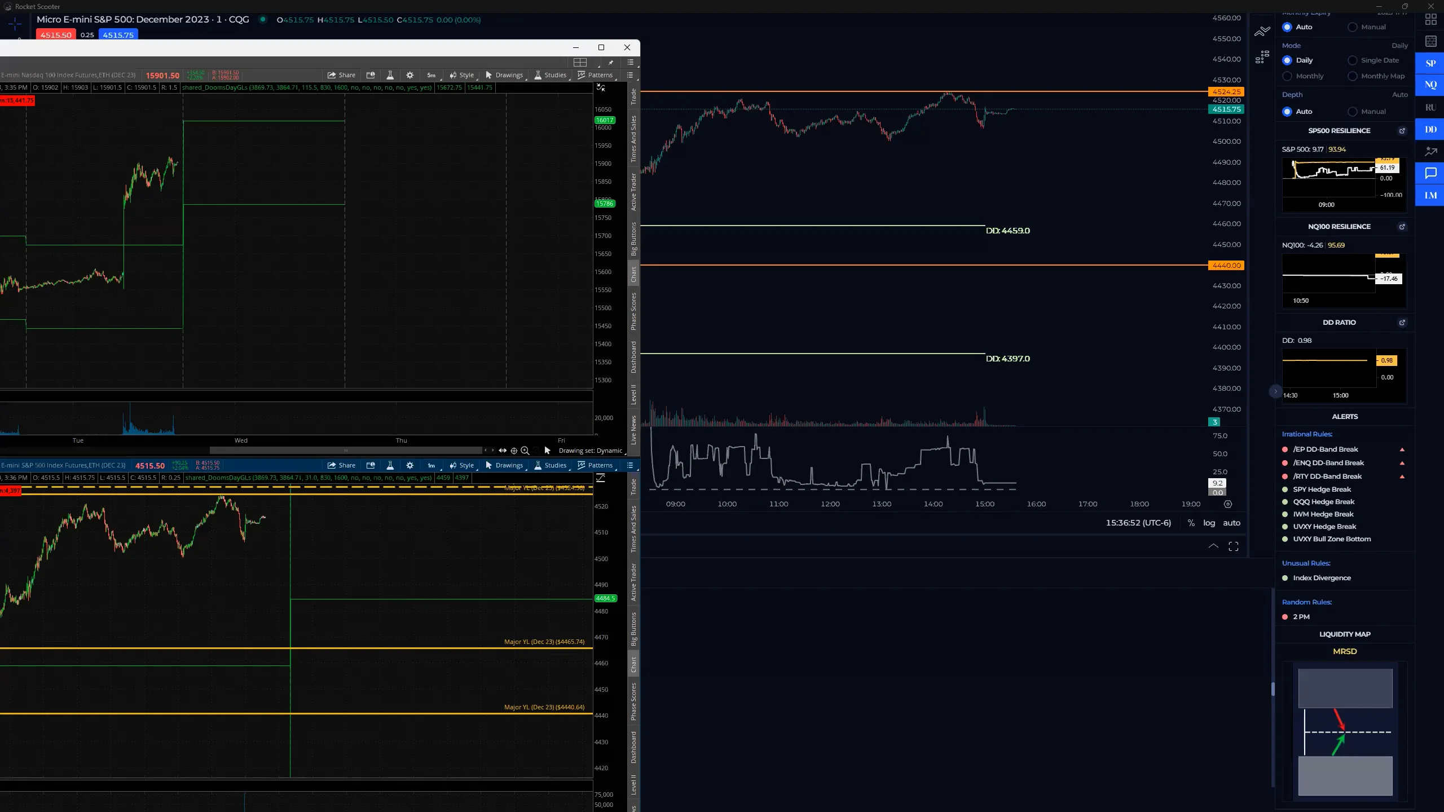
Task: Click the flask icon in Nasdaq chart toolbar
Action: tap(389, 75)
